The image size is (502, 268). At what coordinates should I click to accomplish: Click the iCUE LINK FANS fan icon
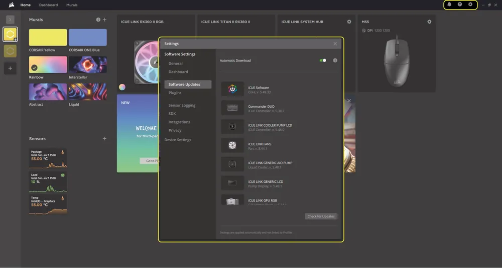pyautogui.click(x=232, y=145)
